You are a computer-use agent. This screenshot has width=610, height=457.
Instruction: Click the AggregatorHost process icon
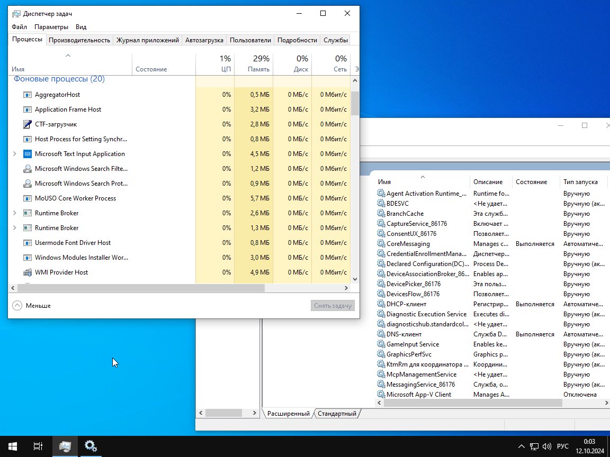(x=27, y=95)
